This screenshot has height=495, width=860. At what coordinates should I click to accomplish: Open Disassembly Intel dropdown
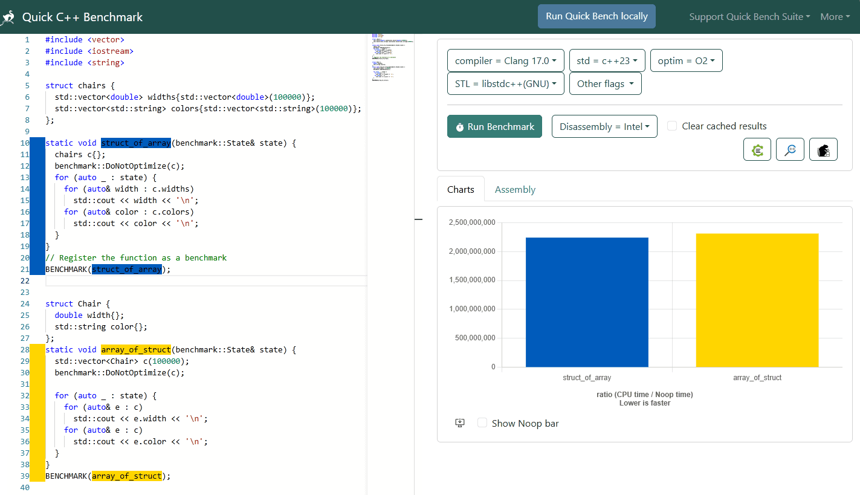[604, 126]
